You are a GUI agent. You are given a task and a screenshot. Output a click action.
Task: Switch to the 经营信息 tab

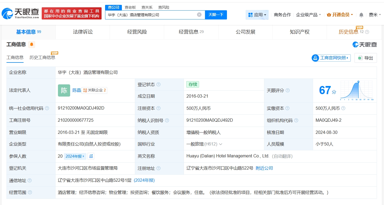coord(191,32)
